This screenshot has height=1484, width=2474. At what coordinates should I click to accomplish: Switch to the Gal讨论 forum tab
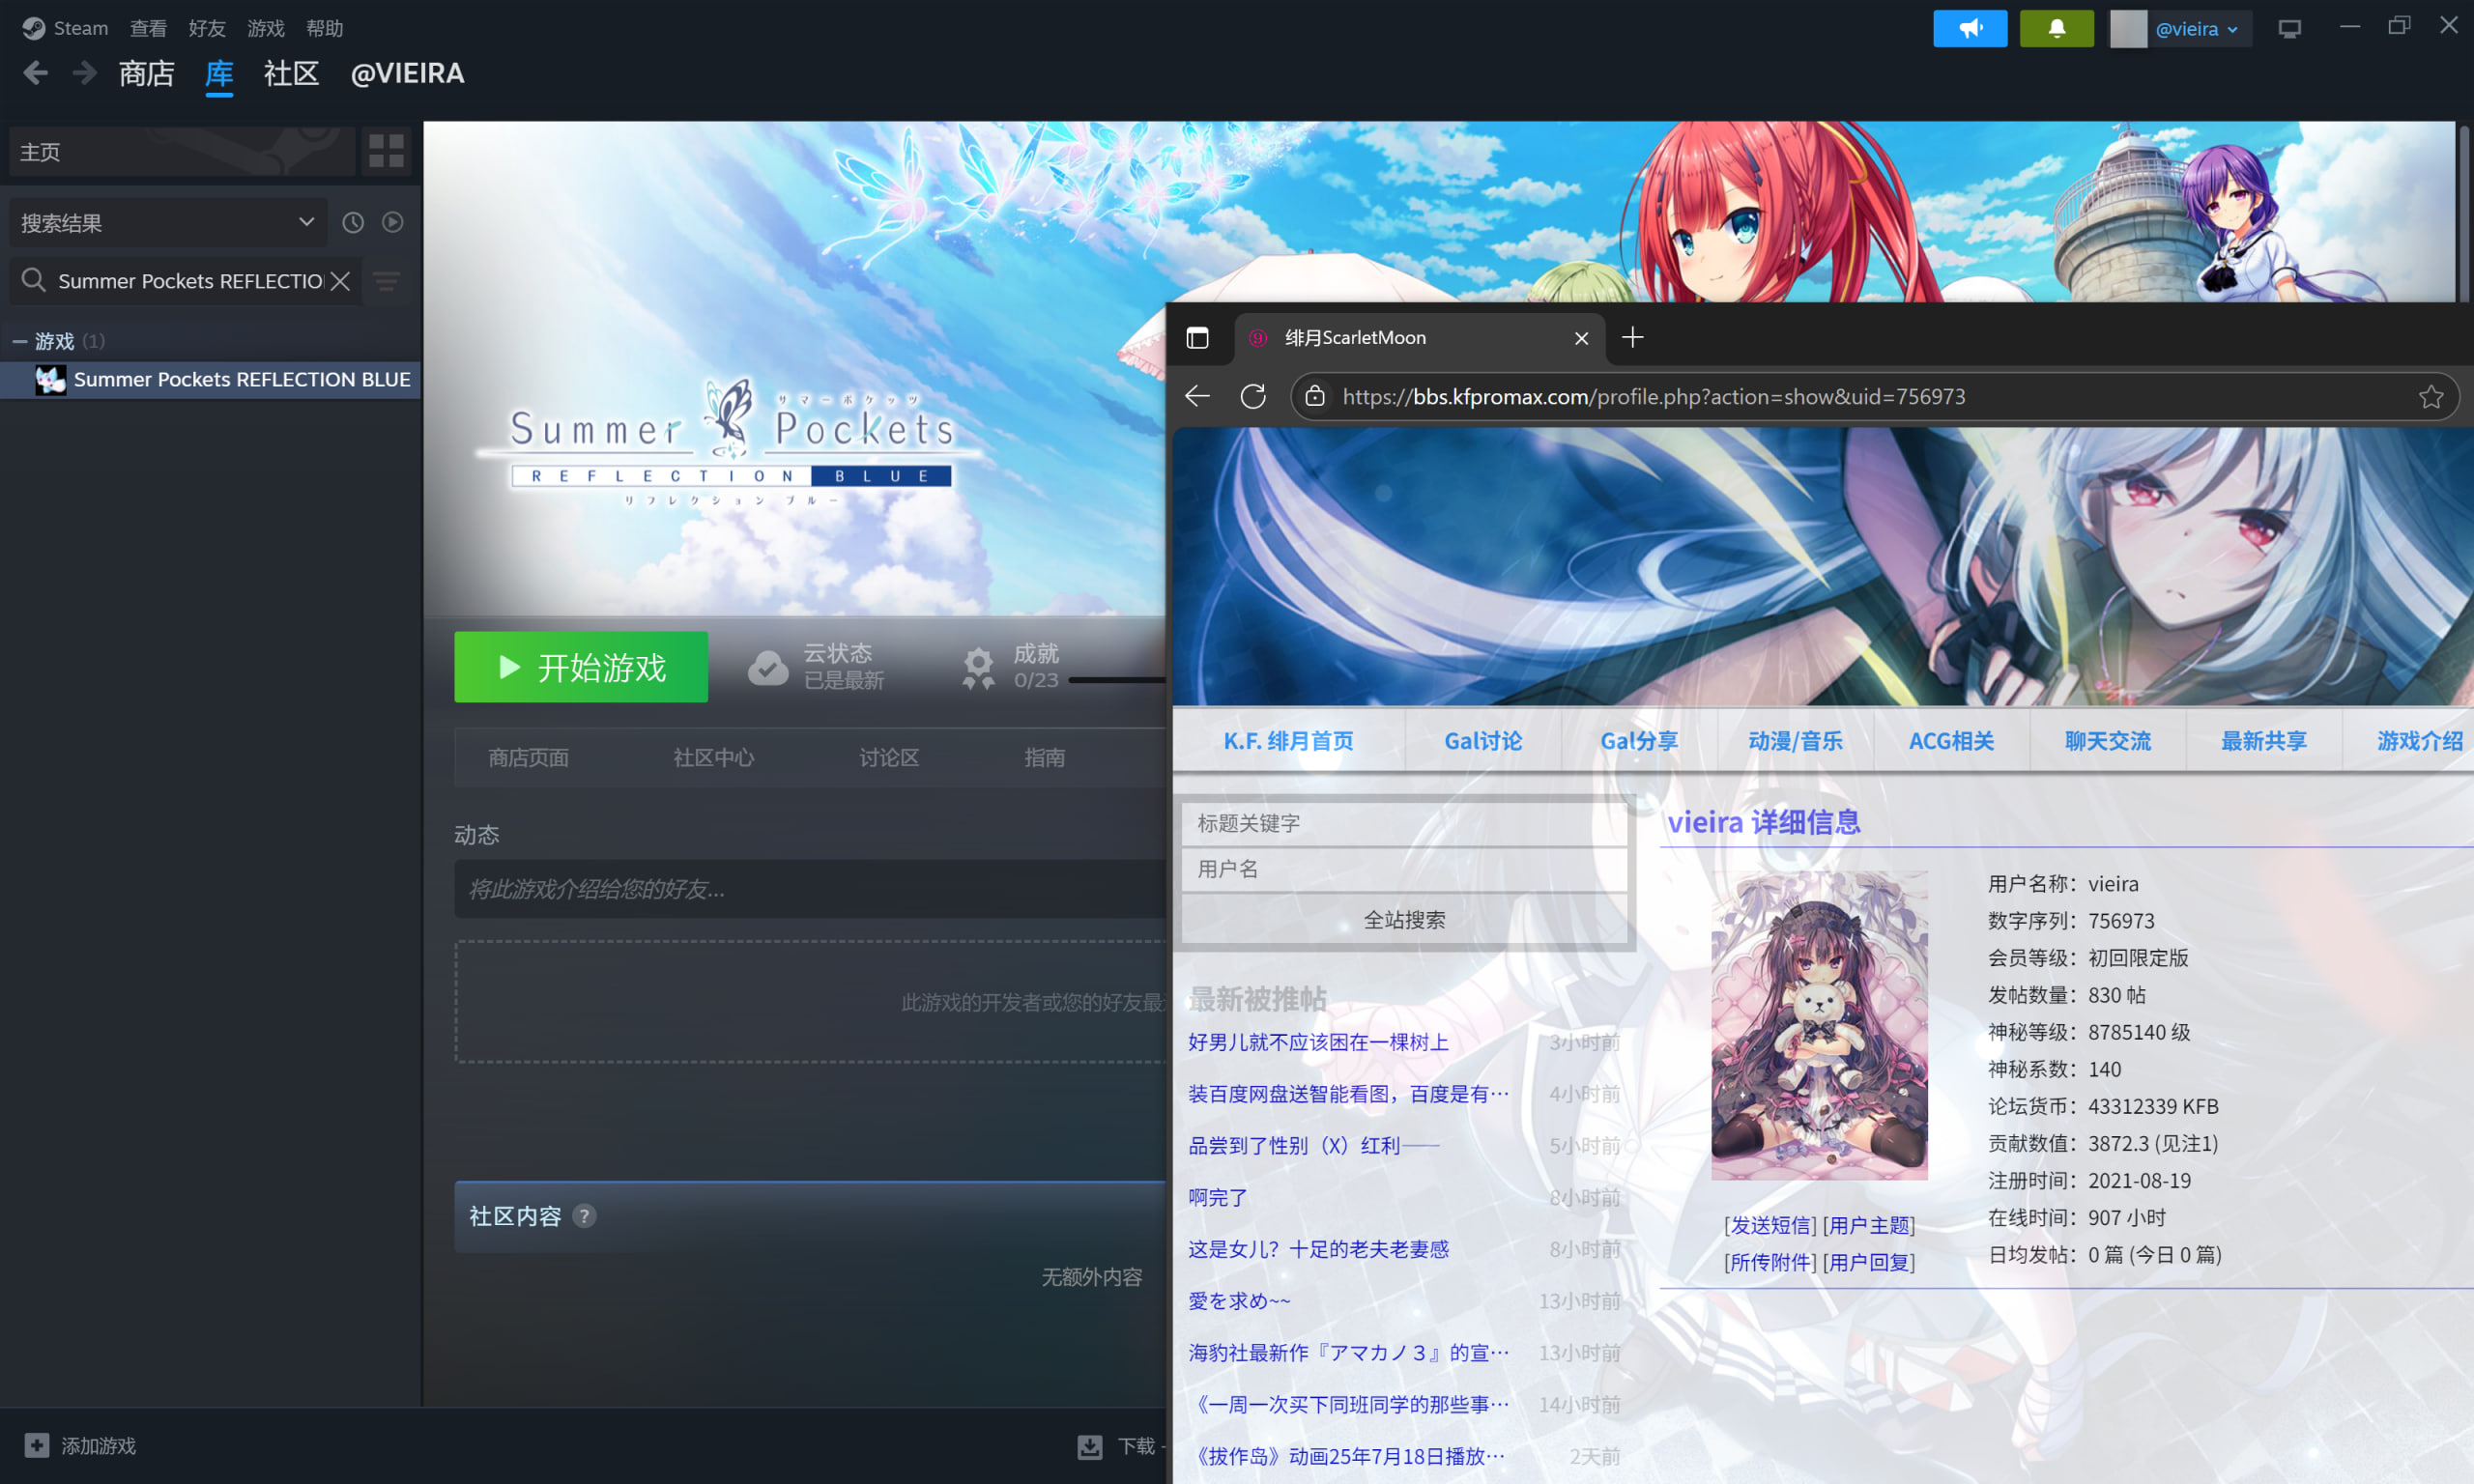1482,741
